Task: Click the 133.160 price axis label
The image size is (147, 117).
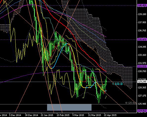Action: click(142, 55)
